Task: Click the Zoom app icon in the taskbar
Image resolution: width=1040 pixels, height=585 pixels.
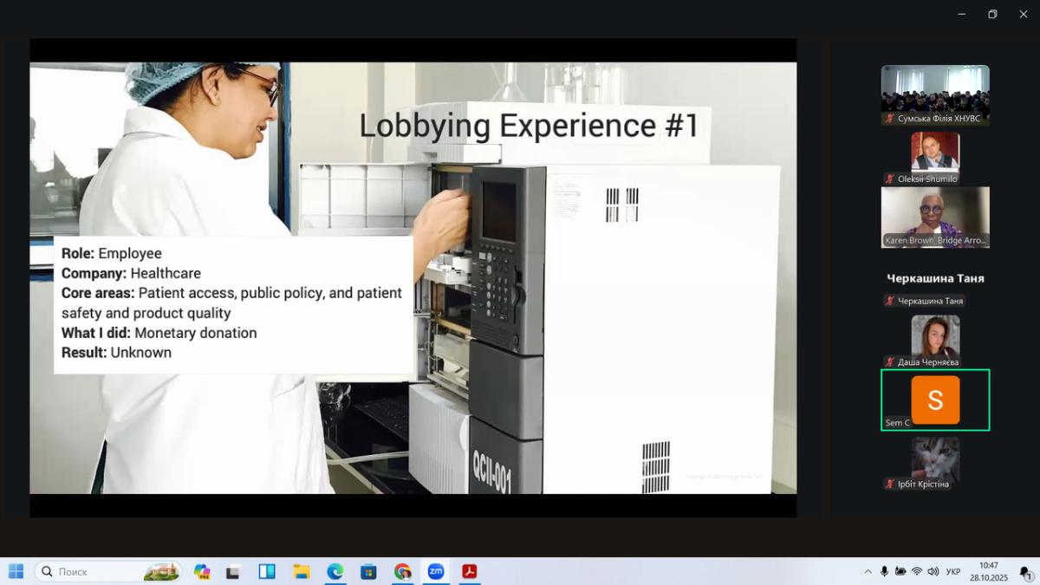Action: 436,571
